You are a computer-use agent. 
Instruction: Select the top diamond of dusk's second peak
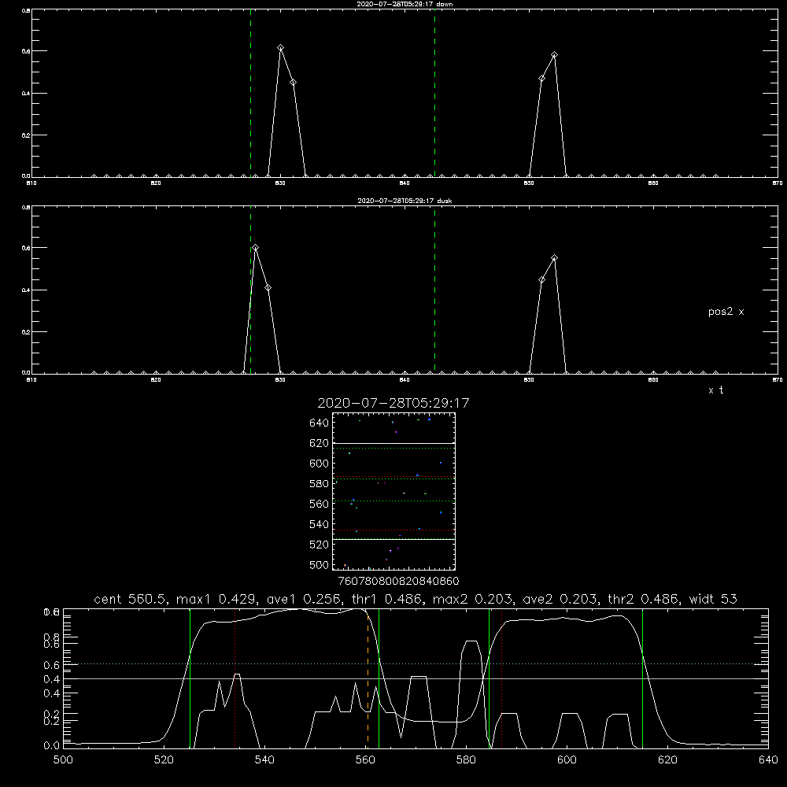pos(554,258)
